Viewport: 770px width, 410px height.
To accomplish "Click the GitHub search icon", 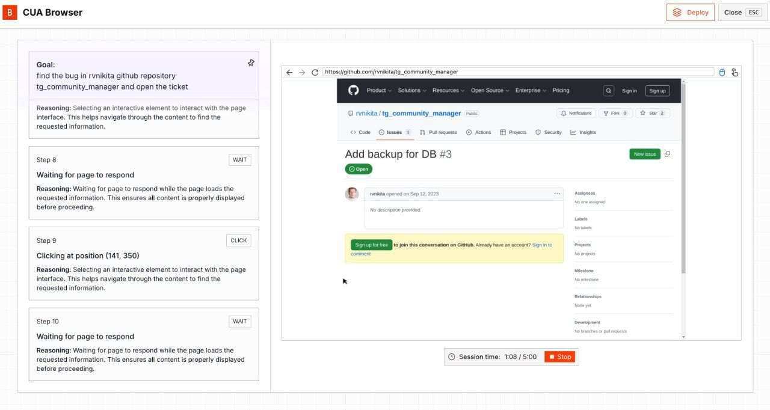I will pos(609,91).
